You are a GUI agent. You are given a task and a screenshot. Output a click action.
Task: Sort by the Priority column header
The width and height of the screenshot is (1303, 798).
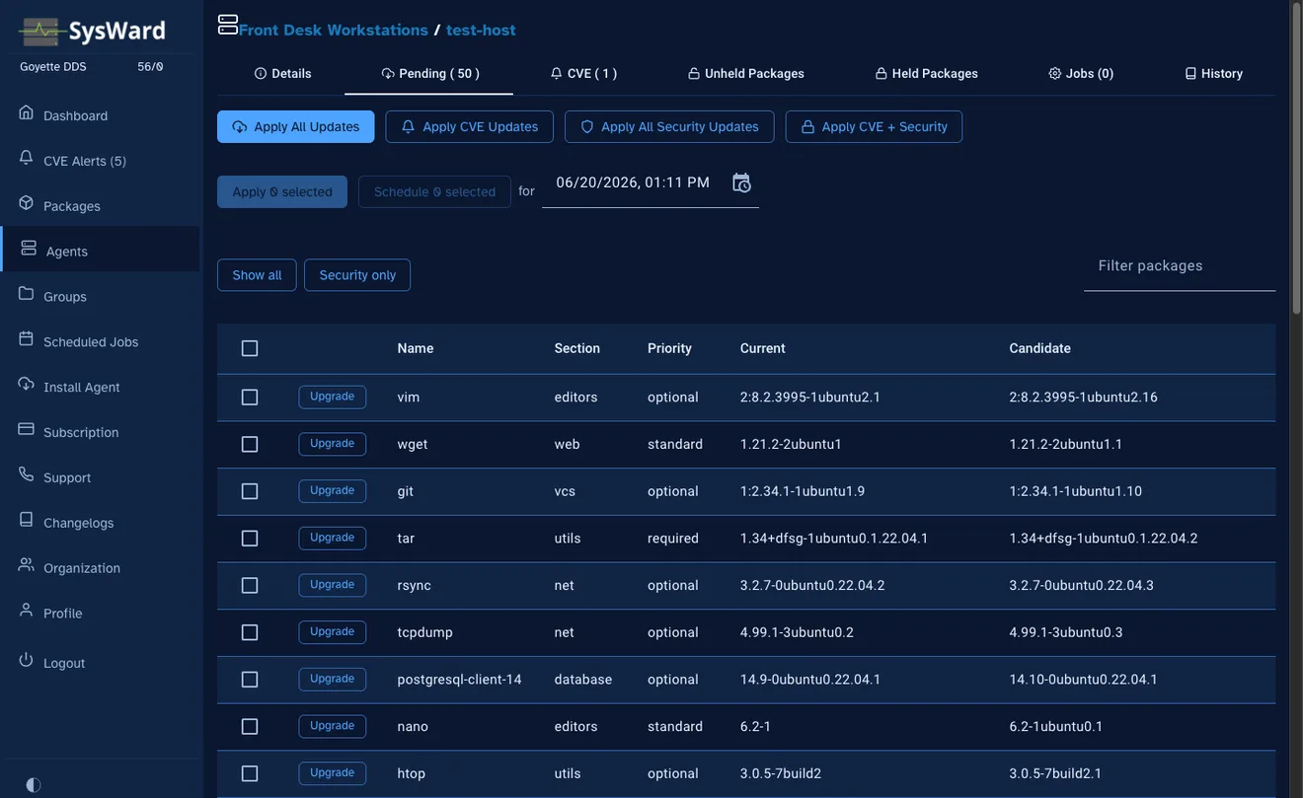[x=669, y=348]
